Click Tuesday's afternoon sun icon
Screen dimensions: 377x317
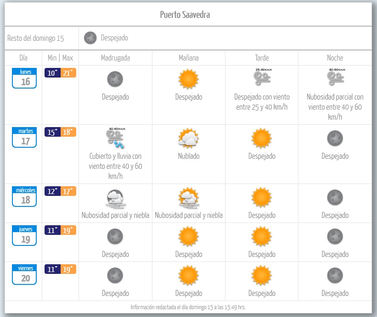[x=262, y=138]
